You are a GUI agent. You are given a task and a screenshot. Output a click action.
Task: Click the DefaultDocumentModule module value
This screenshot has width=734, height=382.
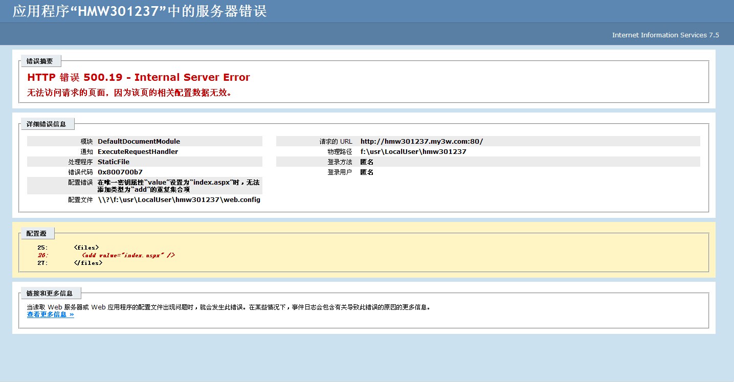[x=139, y=142]
